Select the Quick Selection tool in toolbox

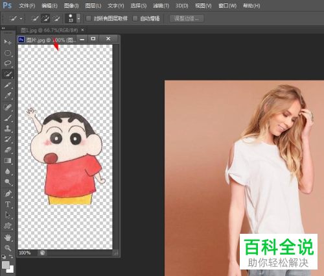[8, 74]
